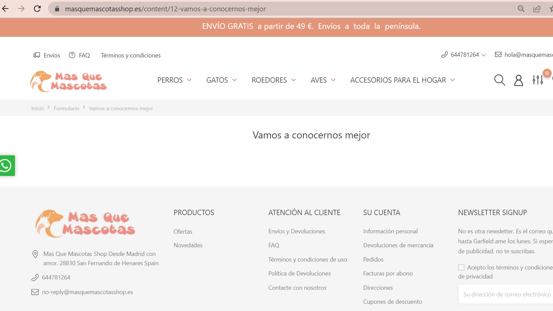Click the newsletter email address field
Viewport: 553px width, 311px height.
[506, 294]
